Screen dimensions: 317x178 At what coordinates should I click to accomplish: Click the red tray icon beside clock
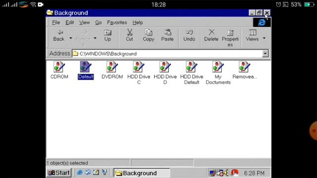click(234, 173)
